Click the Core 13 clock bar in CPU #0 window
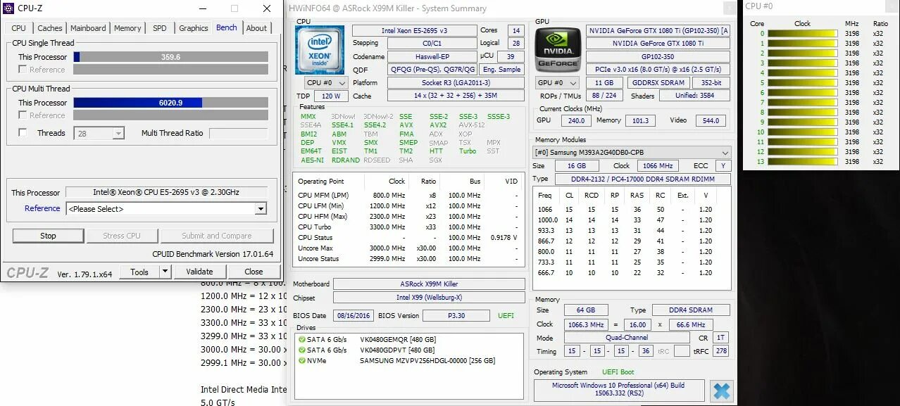This screenshot has height=406, width=900. [802, 161]
